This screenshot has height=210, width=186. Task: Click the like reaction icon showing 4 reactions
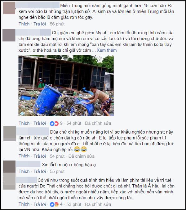point(52,204)
